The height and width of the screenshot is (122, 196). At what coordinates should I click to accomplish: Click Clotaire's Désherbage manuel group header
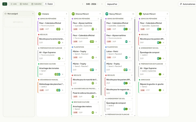point(51,80)
